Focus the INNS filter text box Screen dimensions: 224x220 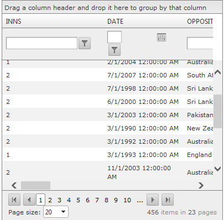41,43
